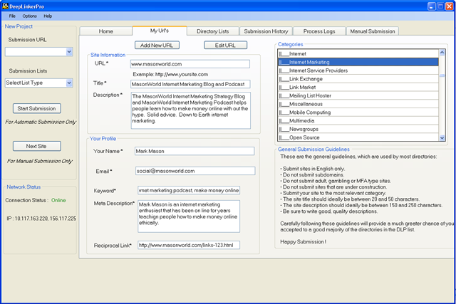Select the Multimedia category
The image size is (456, 304).
(358, 121)
